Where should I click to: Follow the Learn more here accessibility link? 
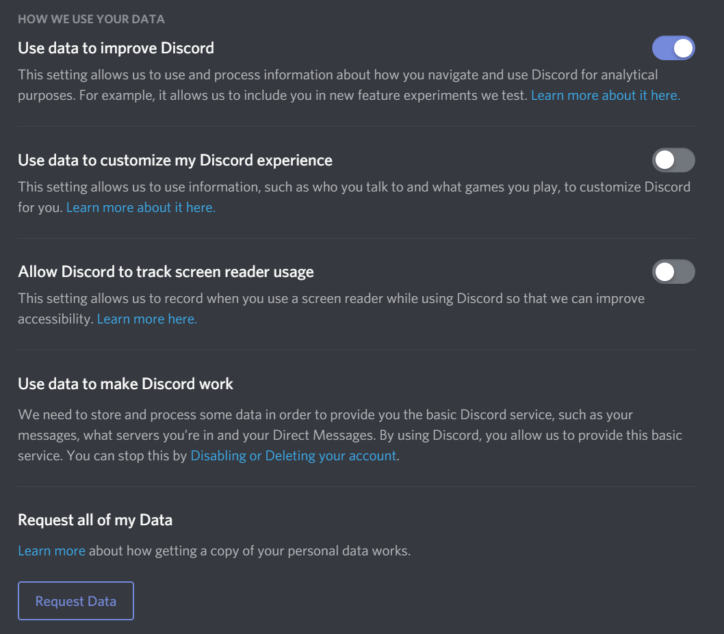point(147,319)
